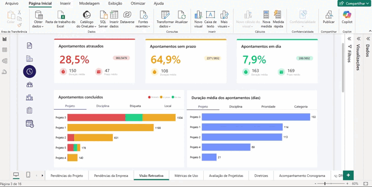Select the SQL Server source icon
Screen dimensions: 372x187
tap(104, 15)
